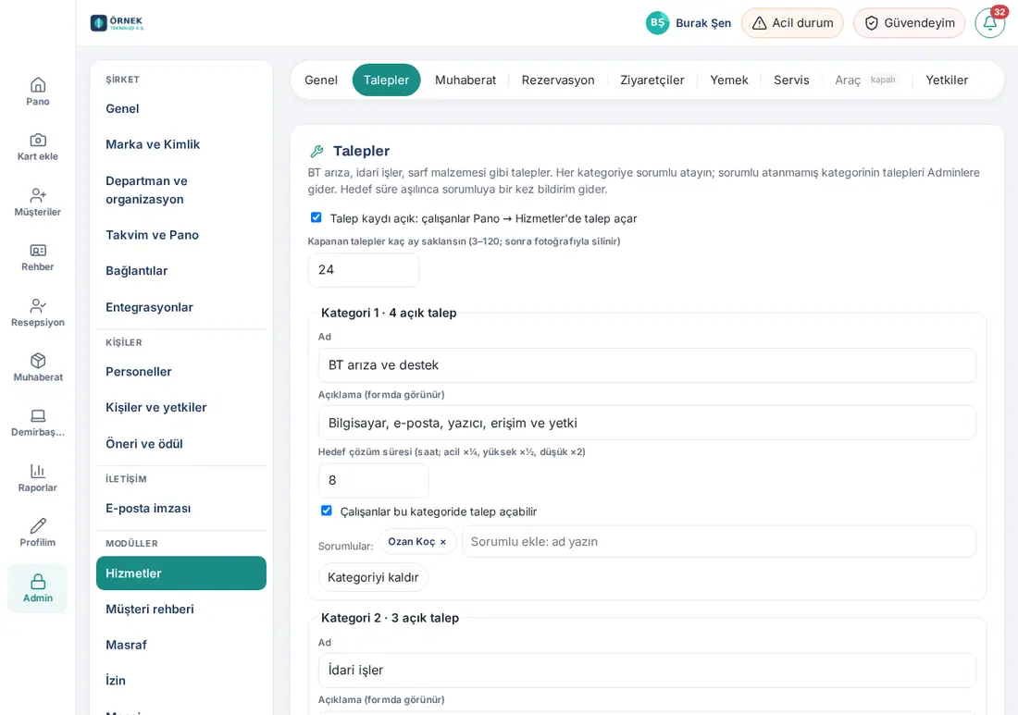The image size is (1018, 715).
Task: Switch to the Rezervasyon tab
Action: (558, 80)
